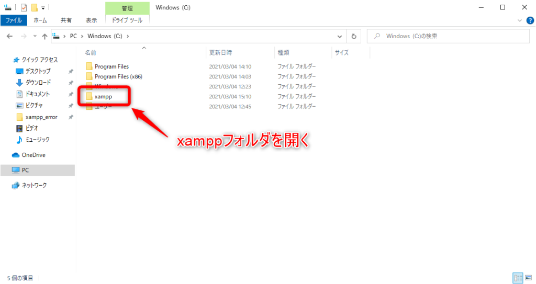This screenshot has width=536, height=284.
Task: Expand the ribbon with the chevron
Action: [520, 20]
